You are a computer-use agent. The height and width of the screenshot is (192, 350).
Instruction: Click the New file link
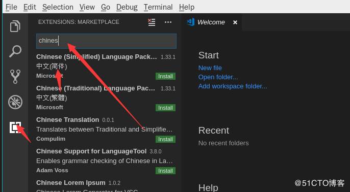(210, 68)
